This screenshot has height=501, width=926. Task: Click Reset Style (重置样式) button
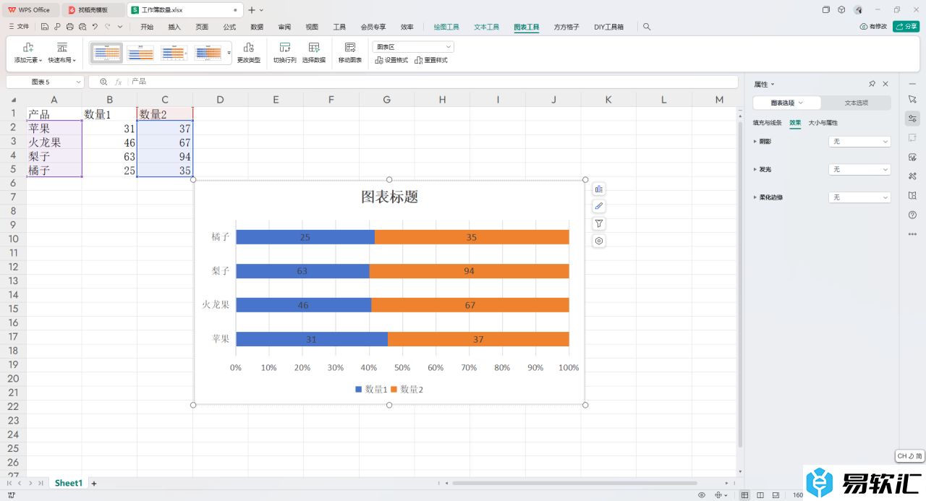coord(431,60)
